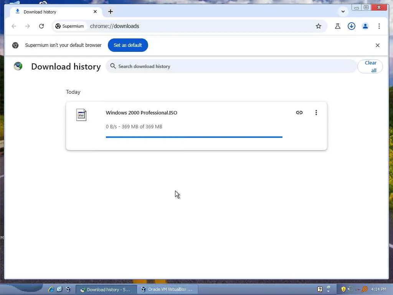
Task: Copy download link for Windows 2000 ISO
Action: (x=299, y=113)
